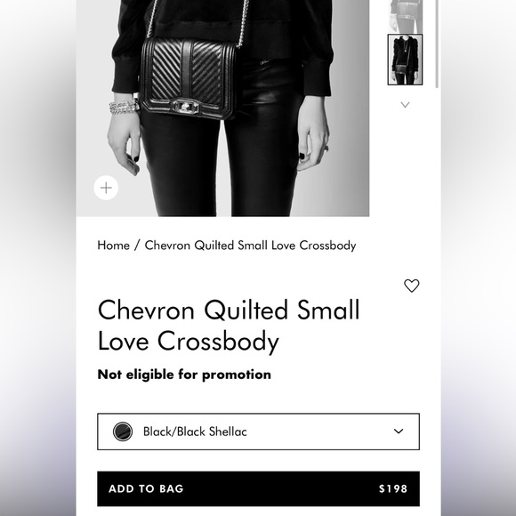Viewport: 516px width, 516px height.
Task: Click the slash separator in breadcrumb
Action: coord(137,246)
